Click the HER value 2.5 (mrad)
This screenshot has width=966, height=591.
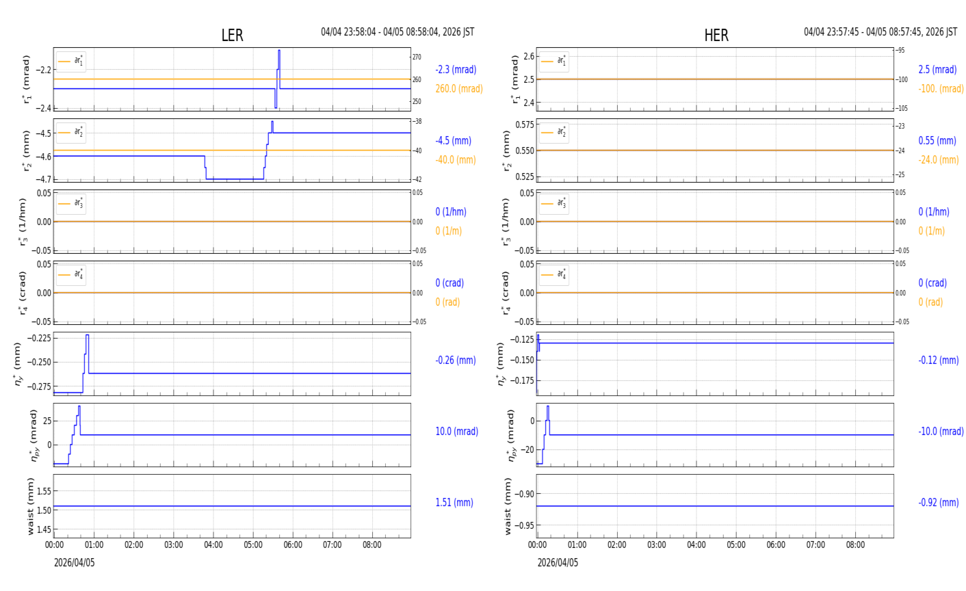tap(937, 70)
